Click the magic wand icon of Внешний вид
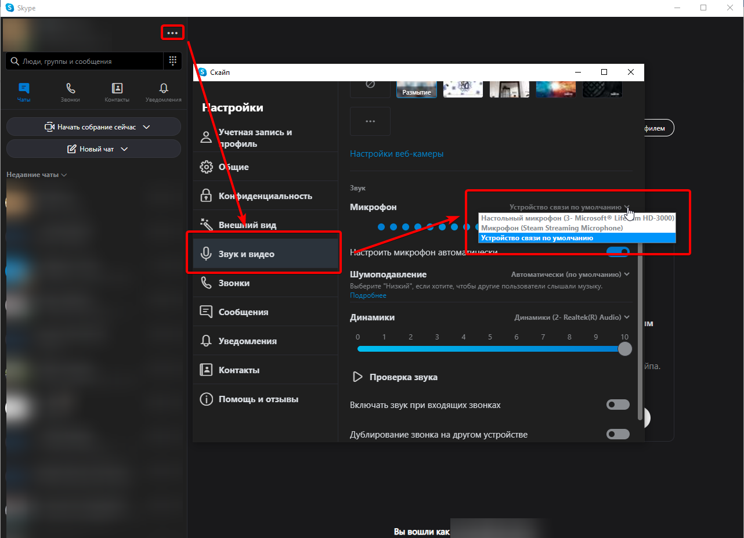744x538 pixels. coord(206,225)
